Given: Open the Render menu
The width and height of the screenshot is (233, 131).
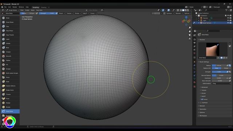Looking at the screenshot, I should click(x=15, y=7).
